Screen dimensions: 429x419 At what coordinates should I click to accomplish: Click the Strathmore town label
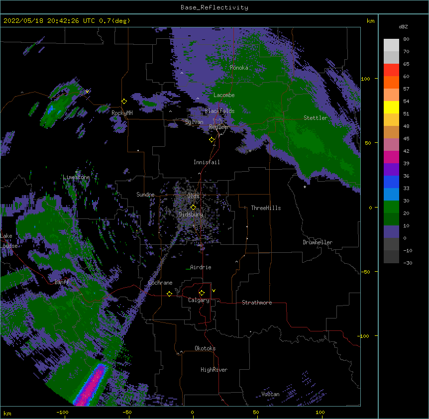click(x=257, y=303)
